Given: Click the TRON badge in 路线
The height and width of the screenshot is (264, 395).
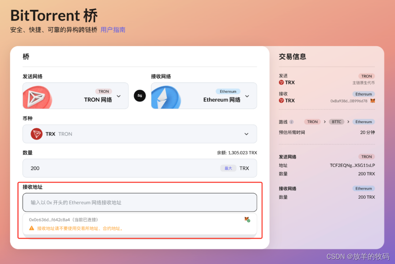Looking at the screenshot, I should click(x=312, y=122).
